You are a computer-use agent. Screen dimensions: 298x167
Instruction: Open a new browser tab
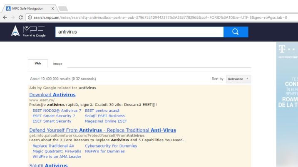pyautogui.click(x=63, y=9)
